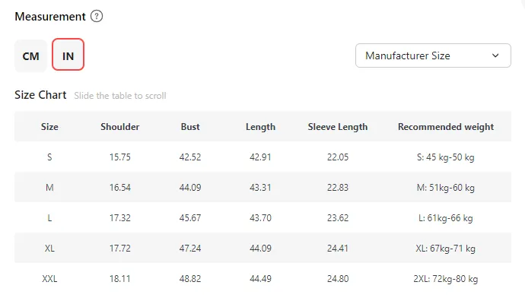The image size is (525, 301).
Task: Click the Sleeve Length column header
Action: 338,127
